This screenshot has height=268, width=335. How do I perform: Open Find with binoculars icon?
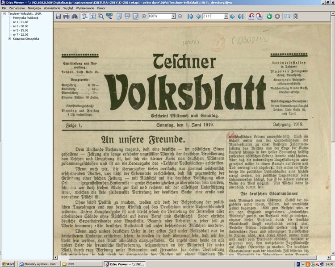[x=74, y=16]
